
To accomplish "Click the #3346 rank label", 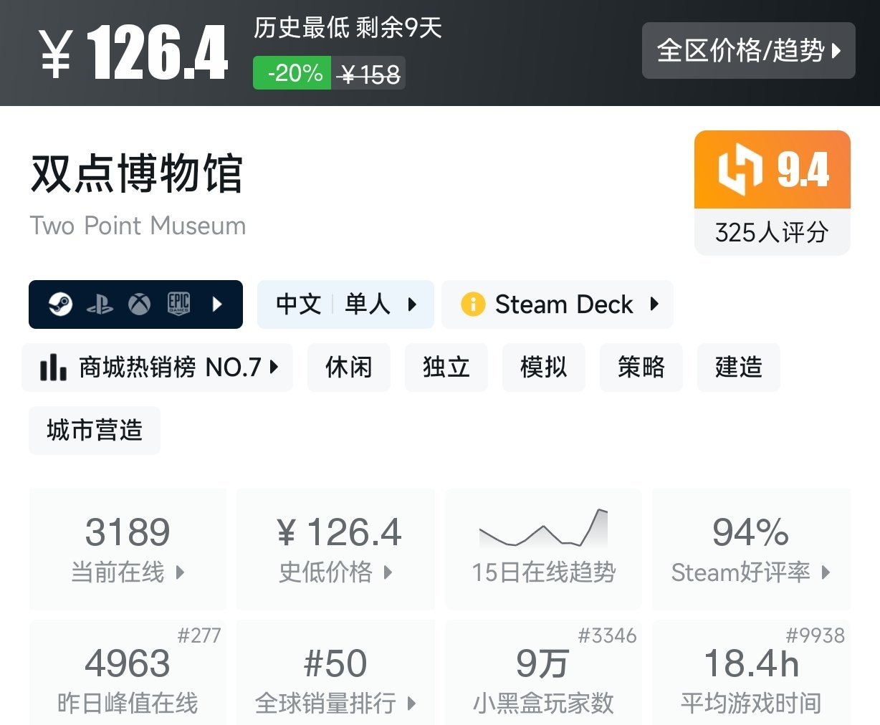I will 607,635.
